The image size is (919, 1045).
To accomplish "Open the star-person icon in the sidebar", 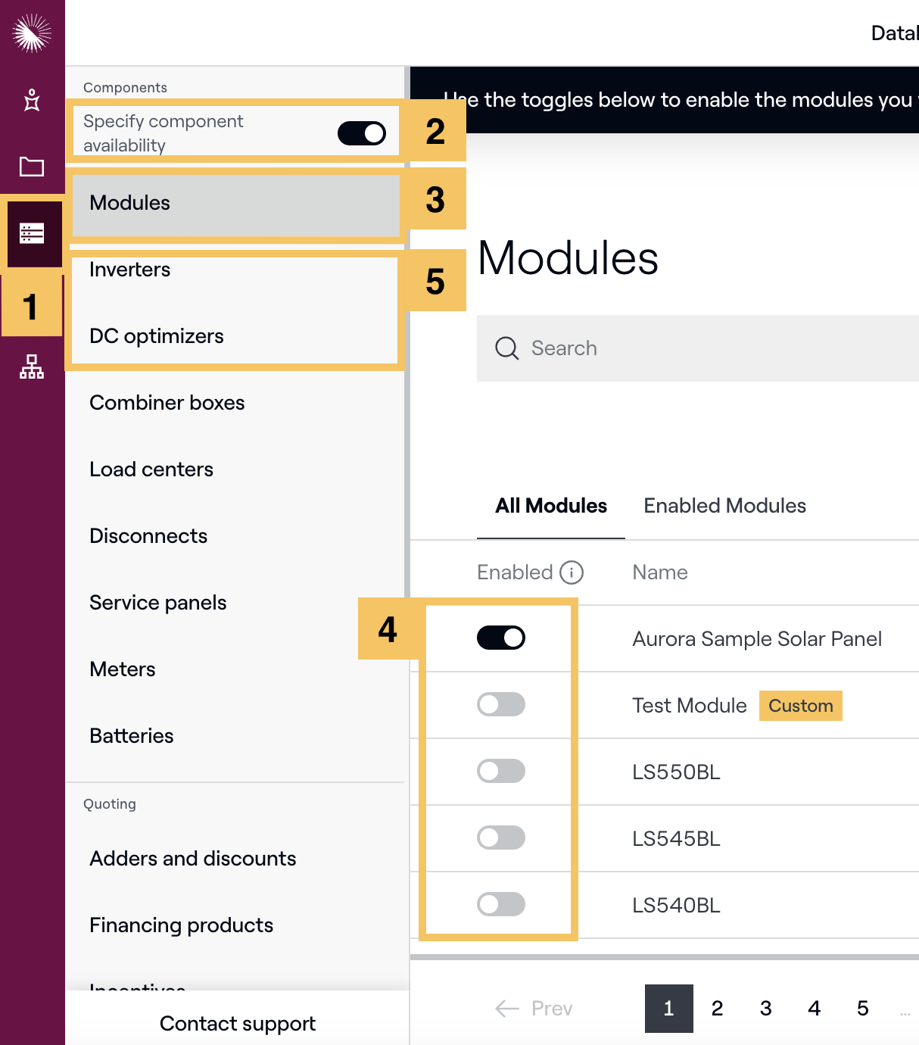I will (x=32, y=100).
